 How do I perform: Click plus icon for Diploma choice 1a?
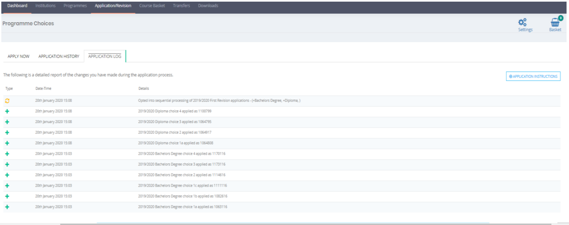click(x=7, y=143)
